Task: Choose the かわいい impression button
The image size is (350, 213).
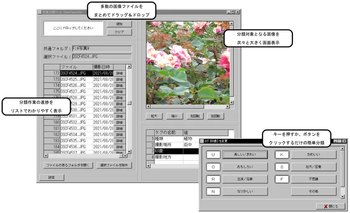Action: 313,154
